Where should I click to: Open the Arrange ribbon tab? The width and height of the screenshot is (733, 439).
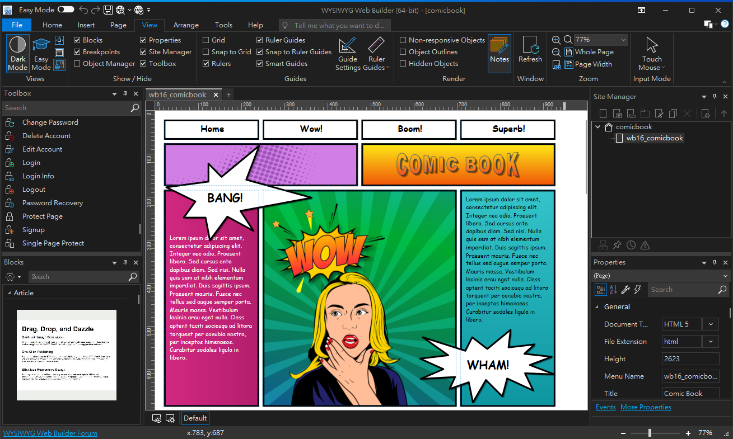(186, 25)
